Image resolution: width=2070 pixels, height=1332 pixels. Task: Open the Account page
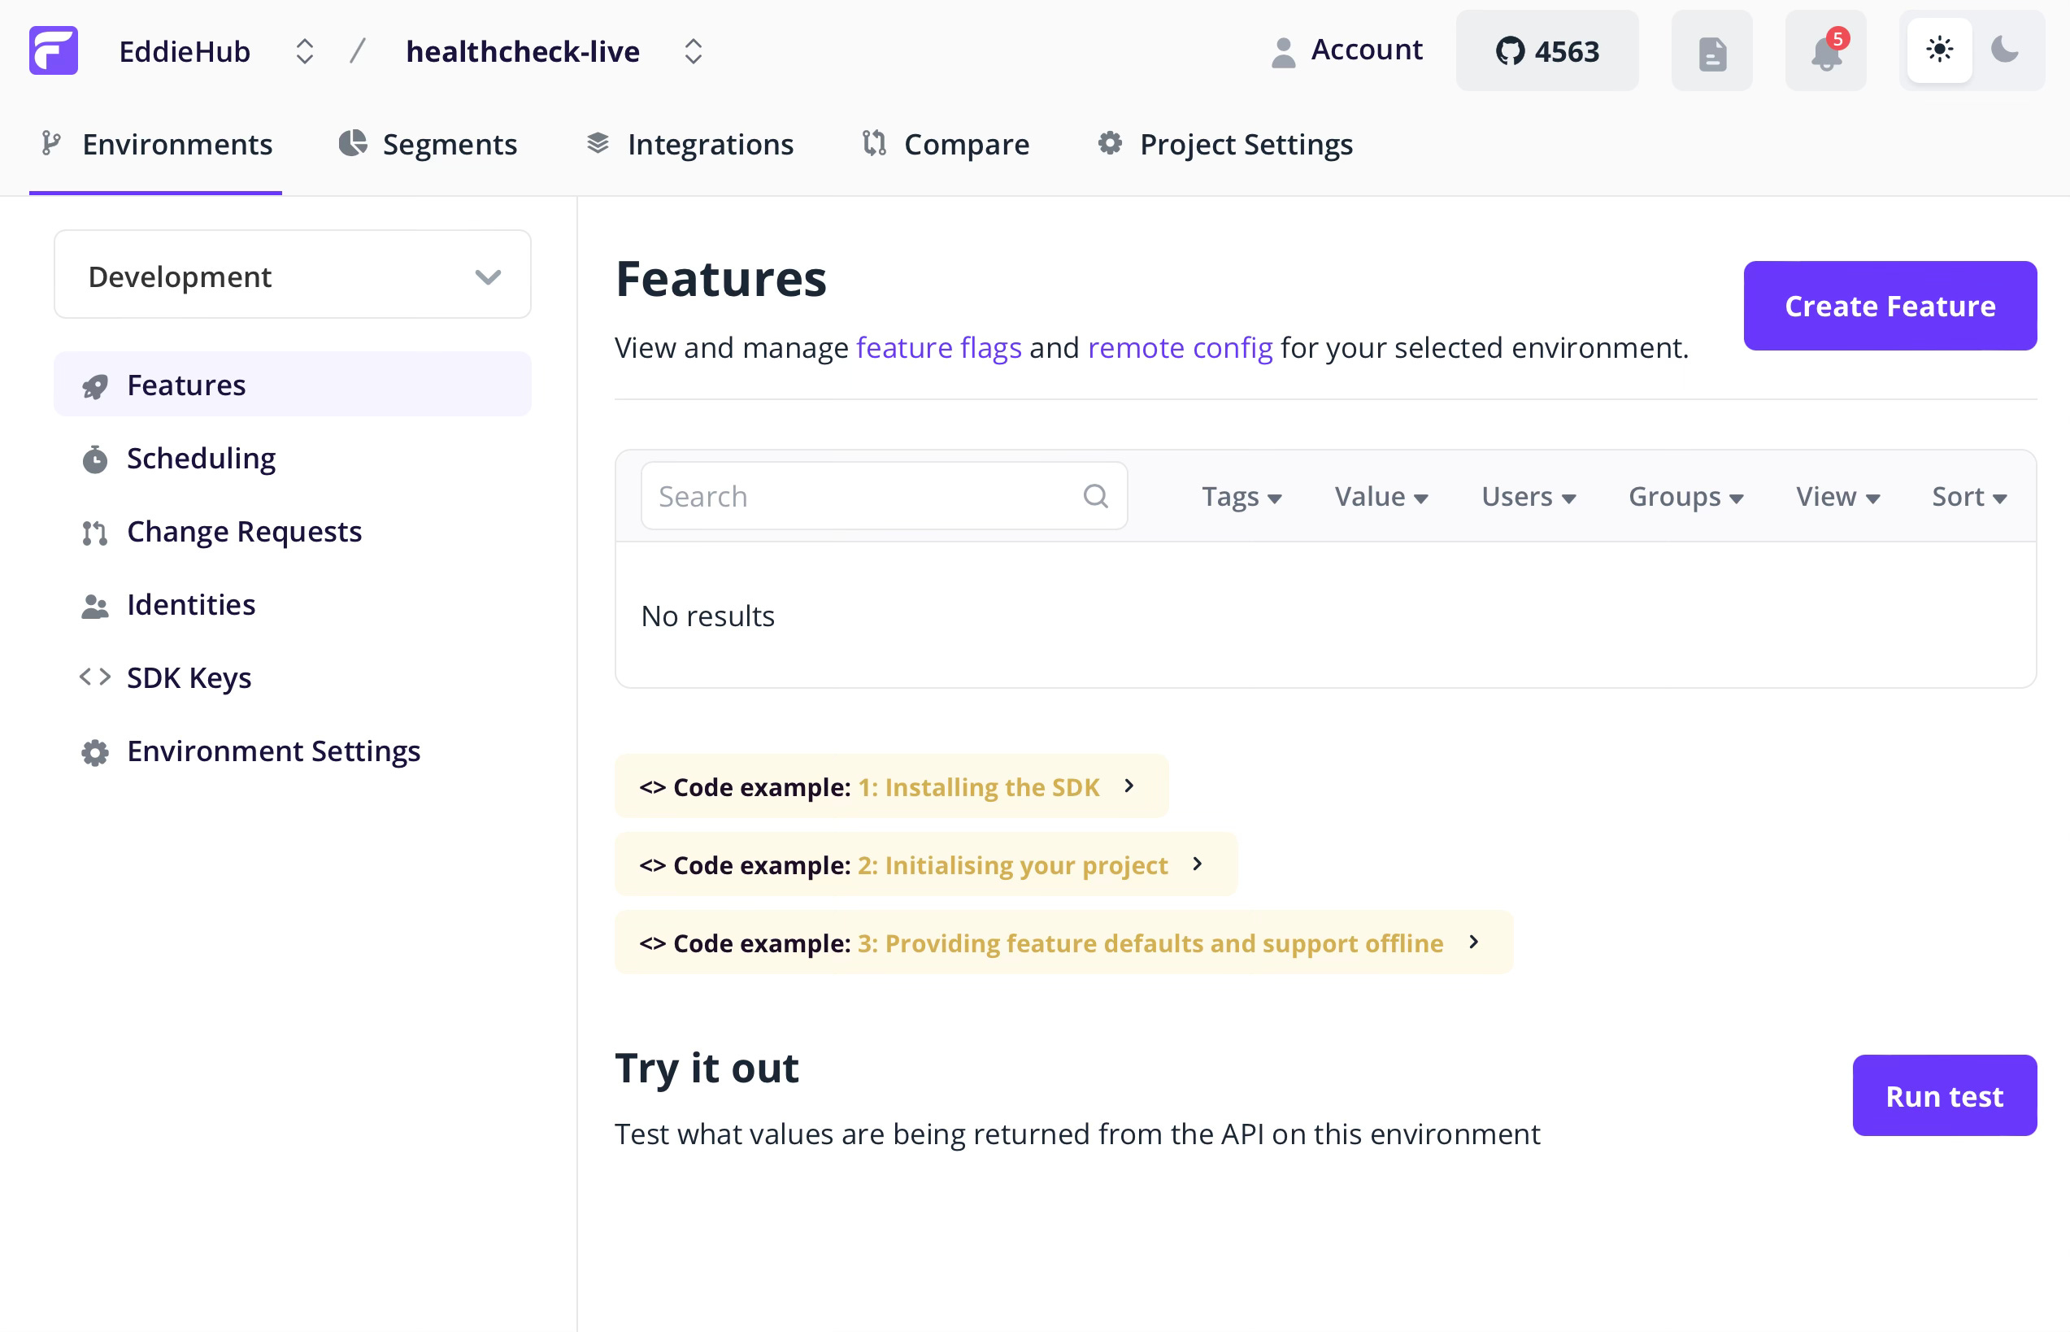(1347, 50)
